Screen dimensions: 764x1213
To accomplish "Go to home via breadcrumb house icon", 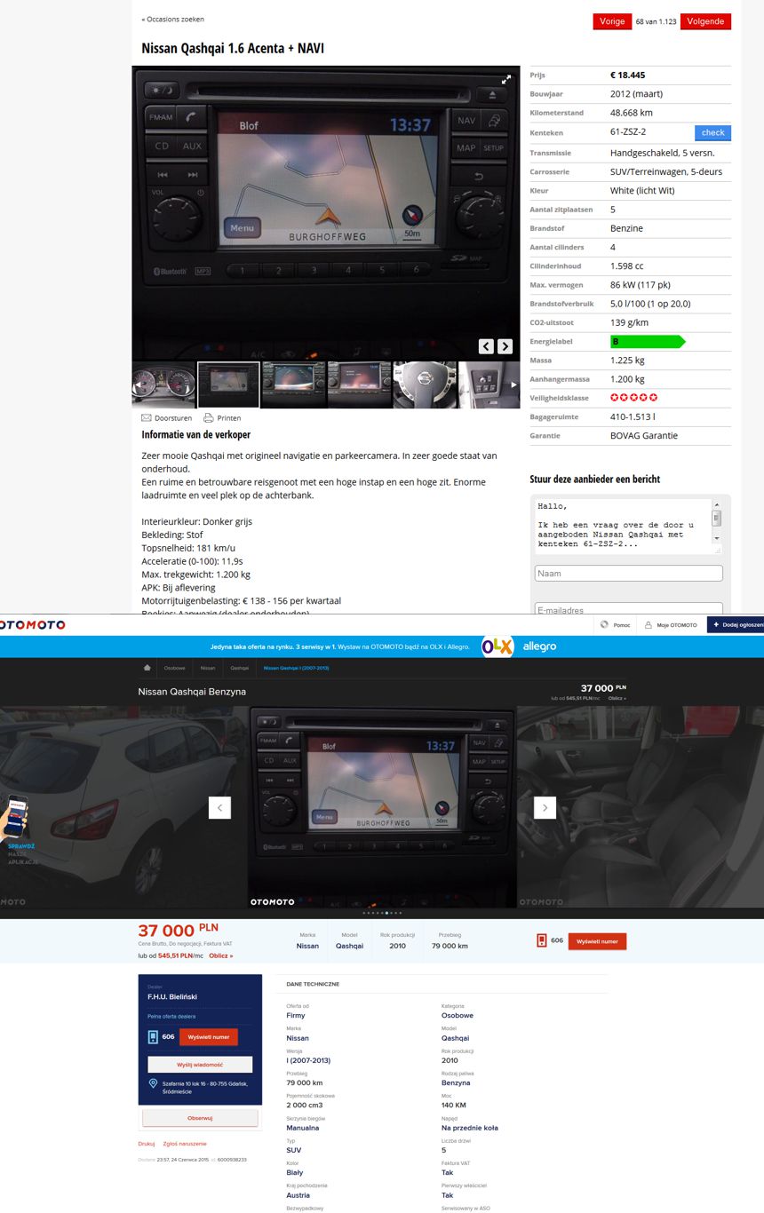I will (147, 668).
